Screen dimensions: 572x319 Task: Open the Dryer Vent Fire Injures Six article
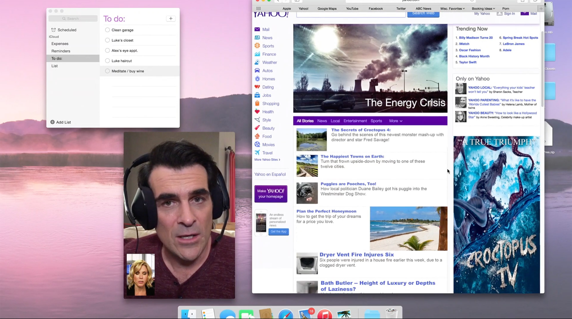(356, 254)
